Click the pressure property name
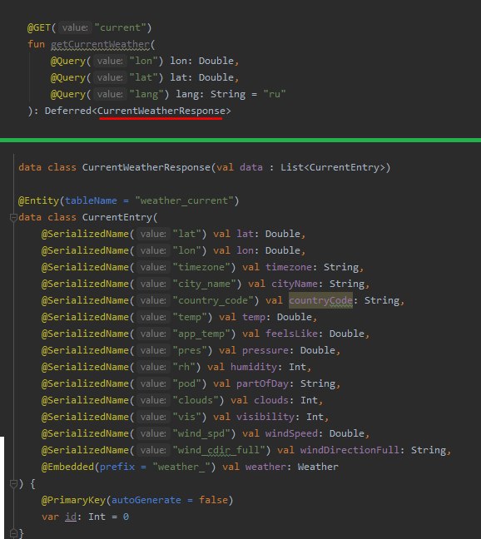 click(x=265, y=350)
